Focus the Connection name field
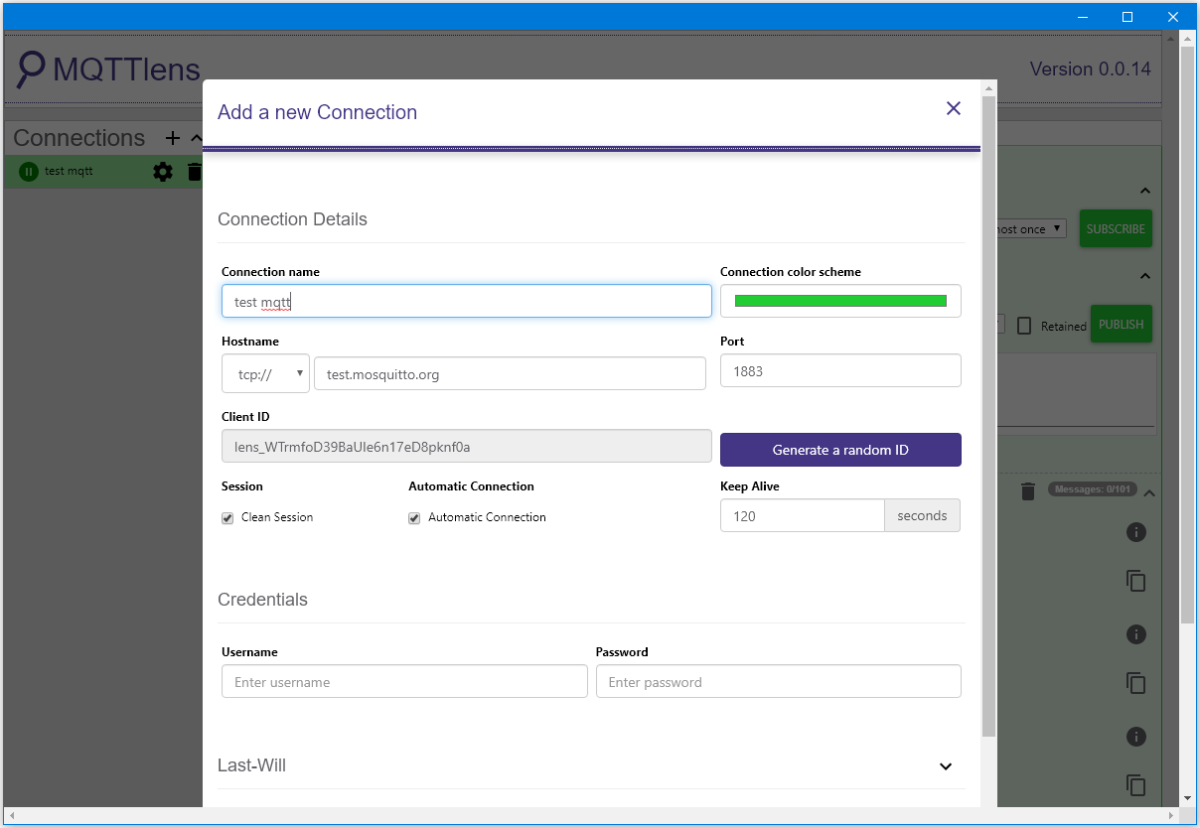 pos(467,301)
